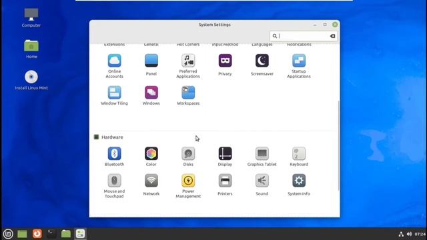The height and width of the screenshot is (240, 427).
Task: Minimize the System Settings window
Action: point(315,25)
